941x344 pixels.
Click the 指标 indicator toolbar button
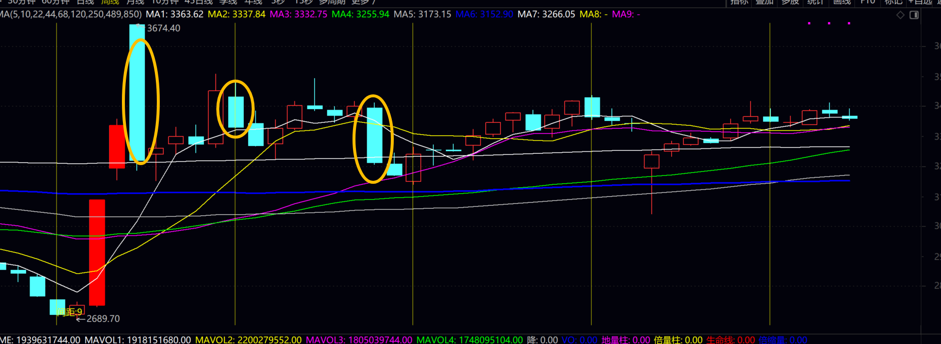[x=739, y=2]
